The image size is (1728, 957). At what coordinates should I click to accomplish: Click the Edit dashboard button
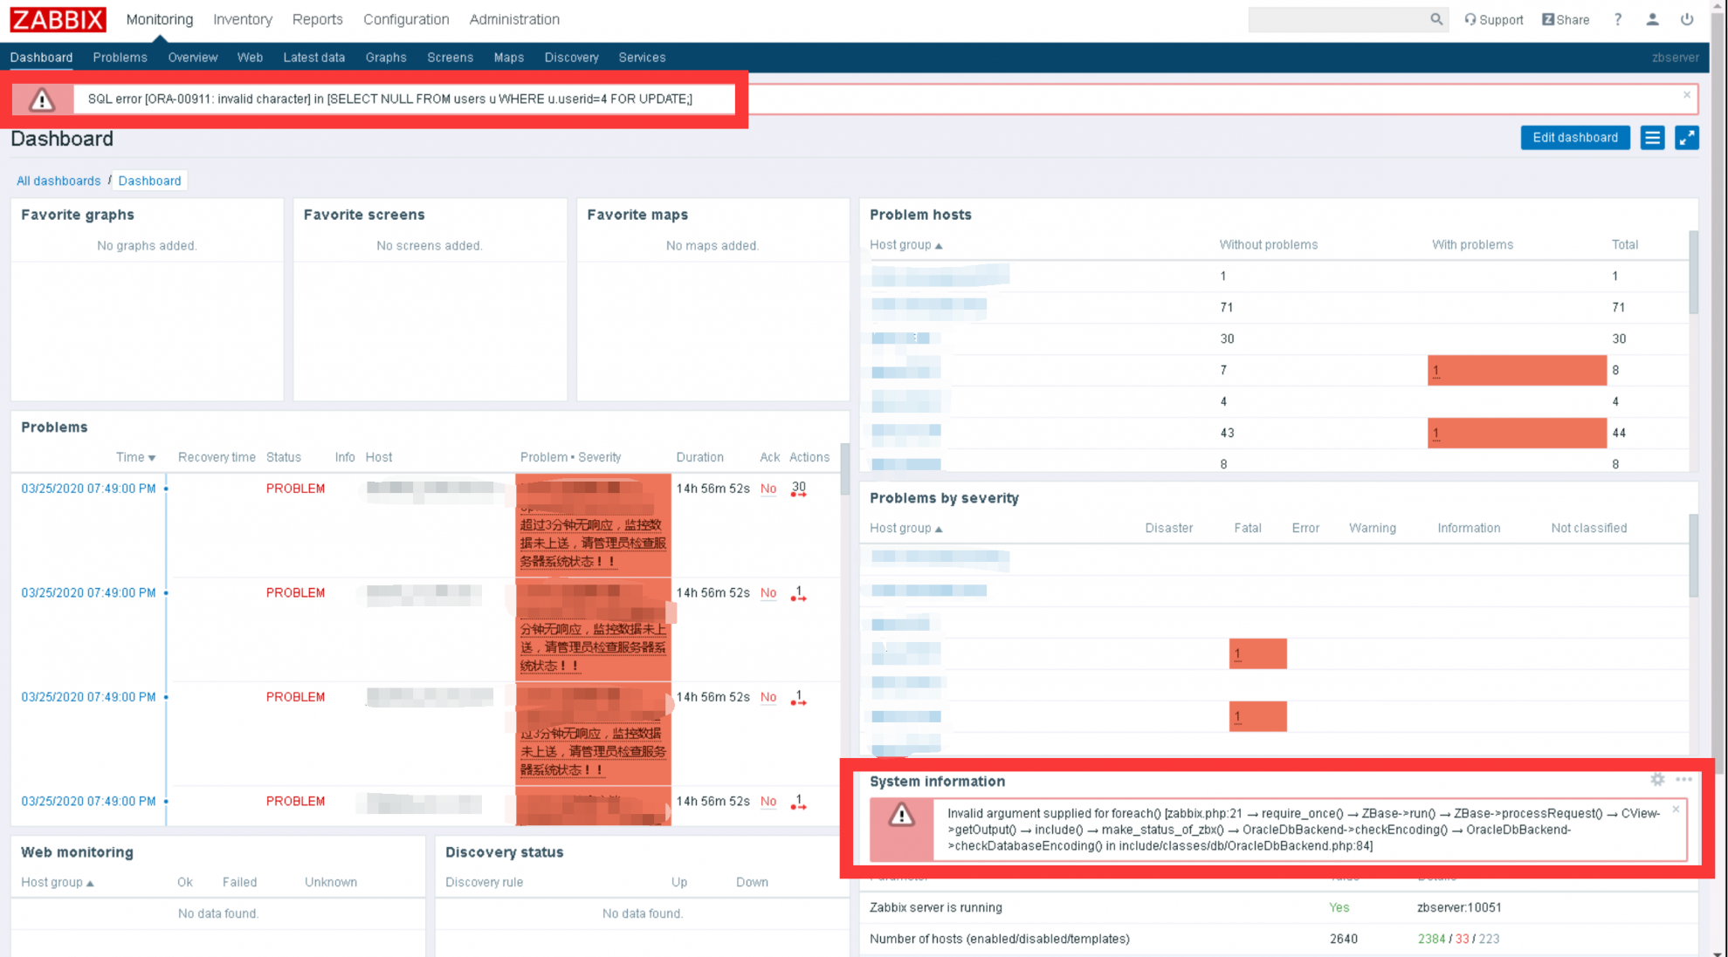(x=1574, y=138)
